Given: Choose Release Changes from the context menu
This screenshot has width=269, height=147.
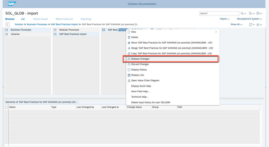Looking at the screenshot, I should [x=173, y=59].
